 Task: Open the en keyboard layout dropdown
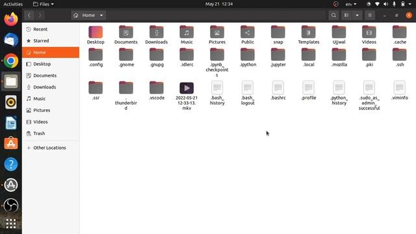pyautogui.click(x=351, y=4)
